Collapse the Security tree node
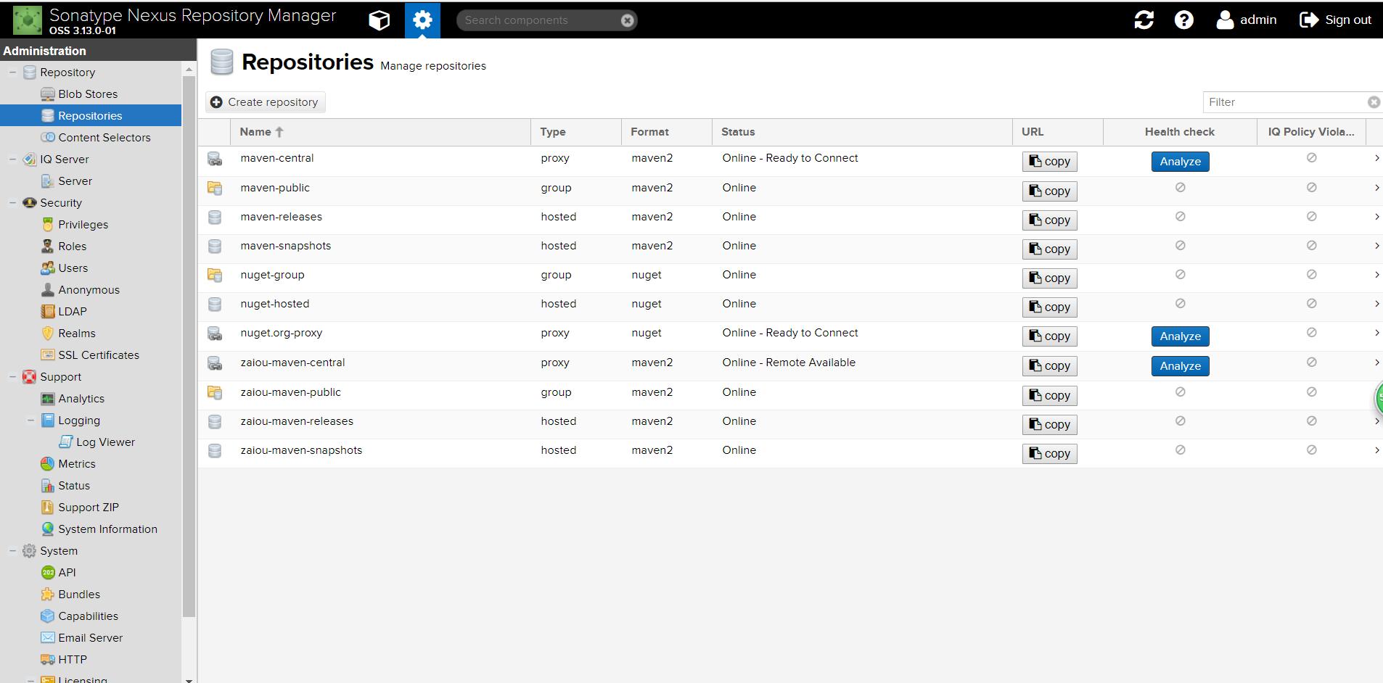1383x683 pixels. (x=12, y=203)
